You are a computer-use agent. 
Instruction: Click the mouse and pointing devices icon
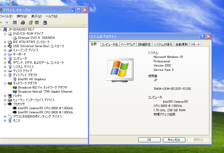(10, 116)
